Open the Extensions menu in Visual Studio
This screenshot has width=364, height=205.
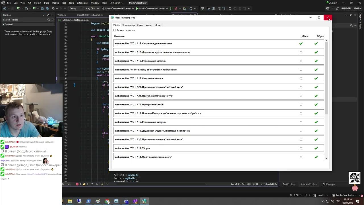[x=82, y=3]
